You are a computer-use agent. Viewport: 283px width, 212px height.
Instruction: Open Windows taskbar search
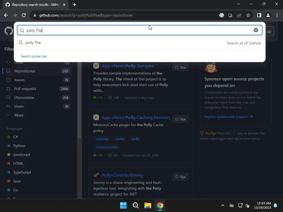[x=135, y=205]
